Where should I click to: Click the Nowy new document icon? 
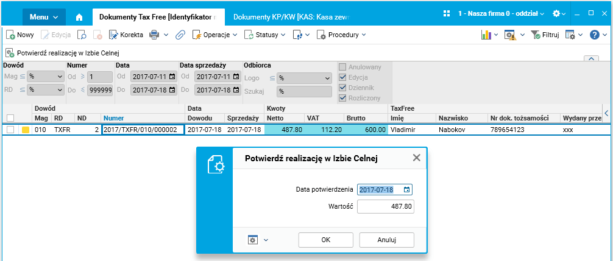(10, 35)
